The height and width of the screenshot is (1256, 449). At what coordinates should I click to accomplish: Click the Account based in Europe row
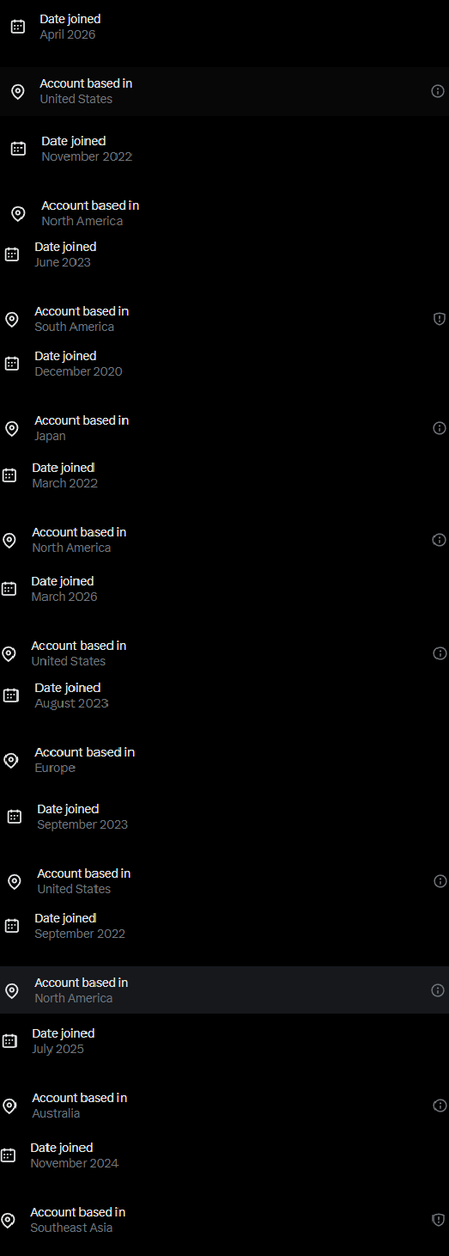pyautogui.click(x=224, y=760)
